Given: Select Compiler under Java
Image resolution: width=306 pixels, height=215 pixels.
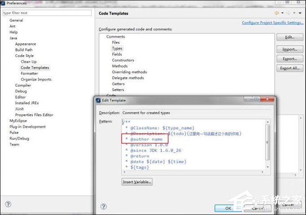Looking at the screenshot, I should click(23, 85).
